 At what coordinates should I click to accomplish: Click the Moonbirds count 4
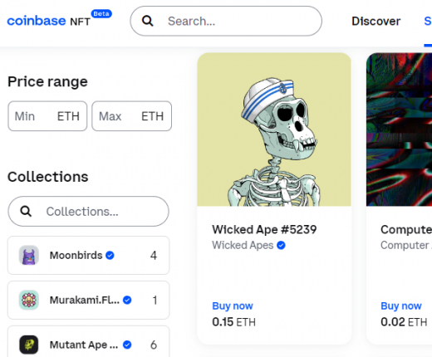pos(154,256)
